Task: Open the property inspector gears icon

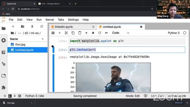Action: click(4, 64)
